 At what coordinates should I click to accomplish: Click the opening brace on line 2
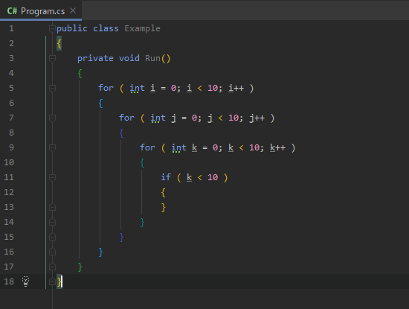tap(59, 43)
